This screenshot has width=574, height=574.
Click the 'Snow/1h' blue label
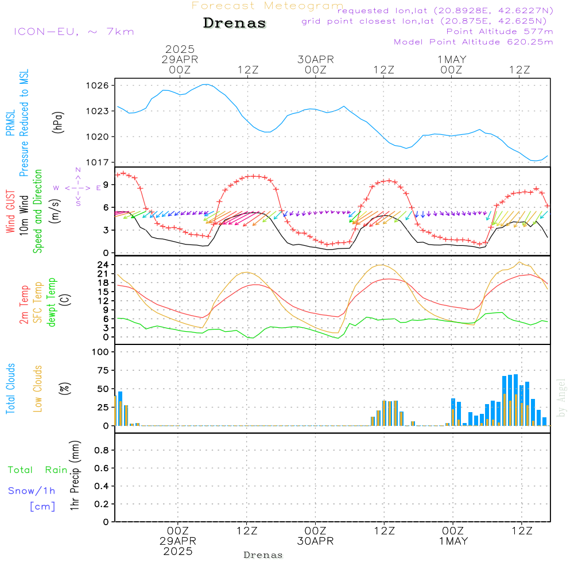pyautogui.click(x=32, y=491)
